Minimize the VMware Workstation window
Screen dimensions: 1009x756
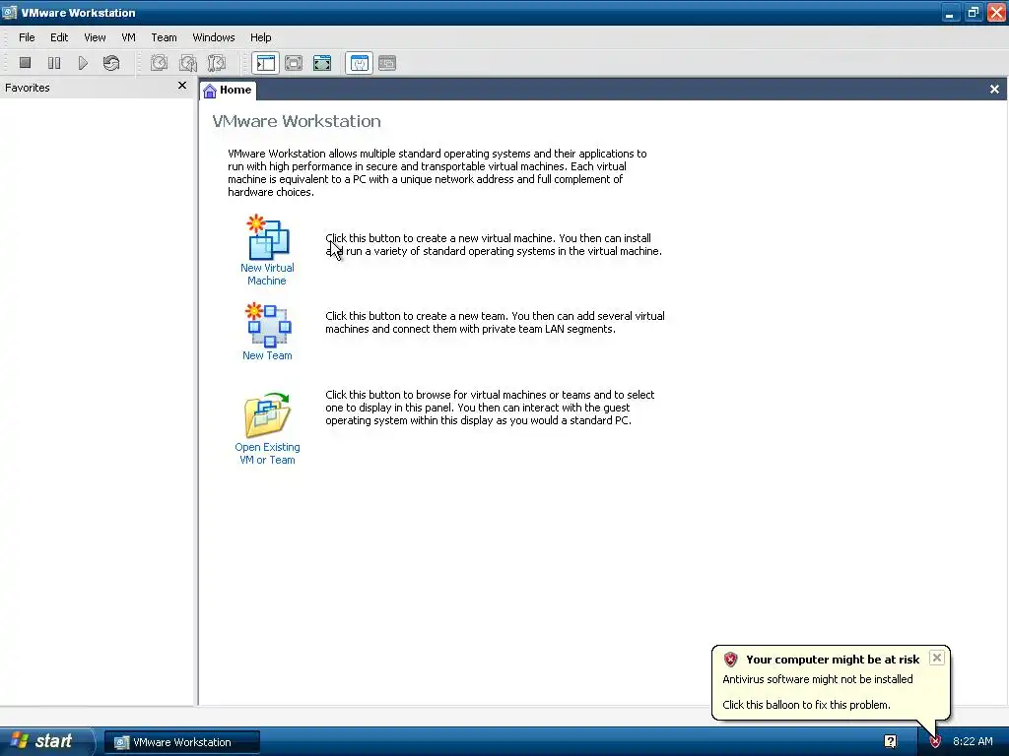pos(949,12)
